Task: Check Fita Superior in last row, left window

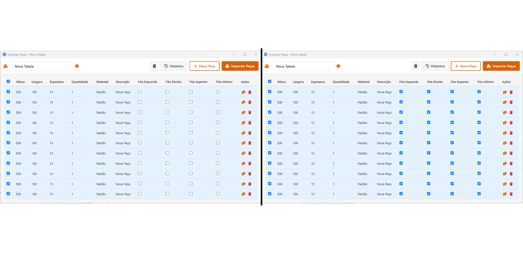Action: pos(191,193)
